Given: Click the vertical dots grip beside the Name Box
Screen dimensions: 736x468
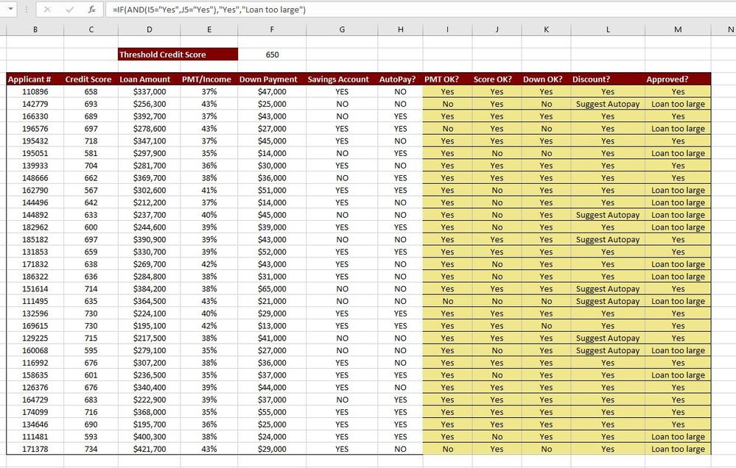Looking at the screenshot, I should coord(26,10).
